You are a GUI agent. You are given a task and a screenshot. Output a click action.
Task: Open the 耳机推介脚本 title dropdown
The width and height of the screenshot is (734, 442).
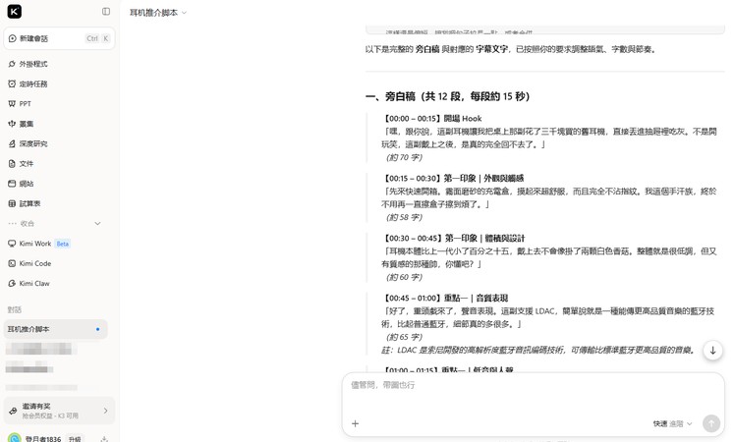tap(158, 13)
